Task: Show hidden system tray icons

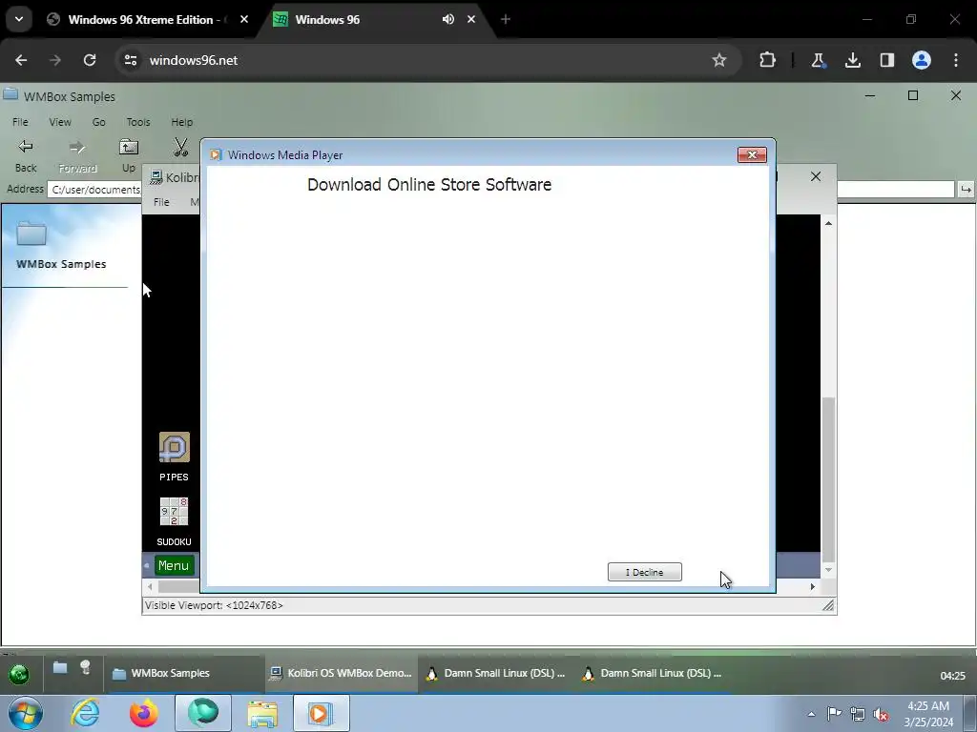Action: (811, 714)
